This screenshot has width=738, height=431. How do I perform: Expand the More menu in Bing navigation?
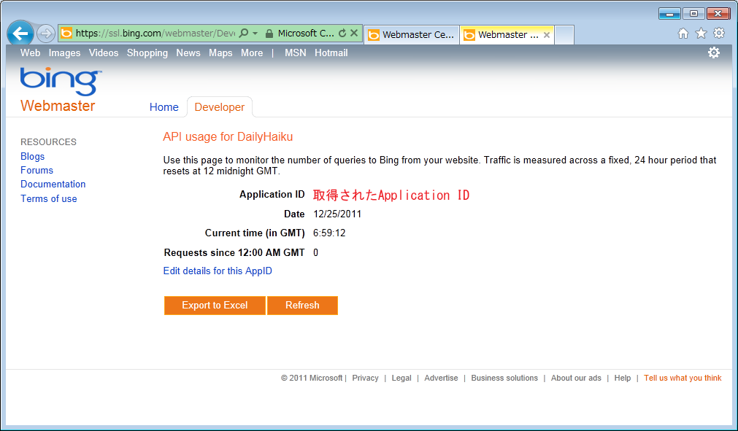tap(252, 53)
